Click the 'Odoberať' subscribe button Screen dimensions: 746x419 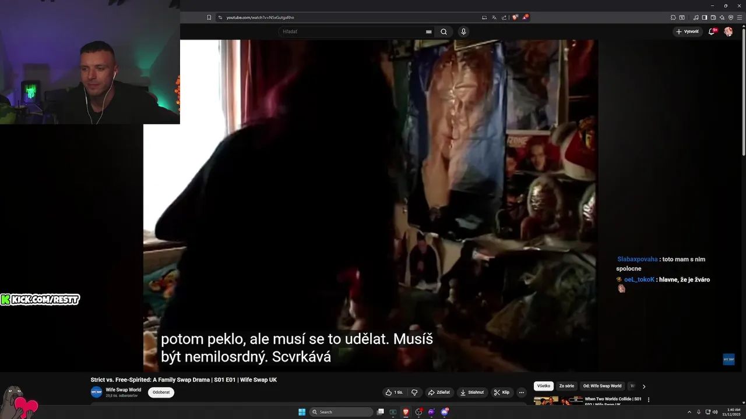pos(161,392)
